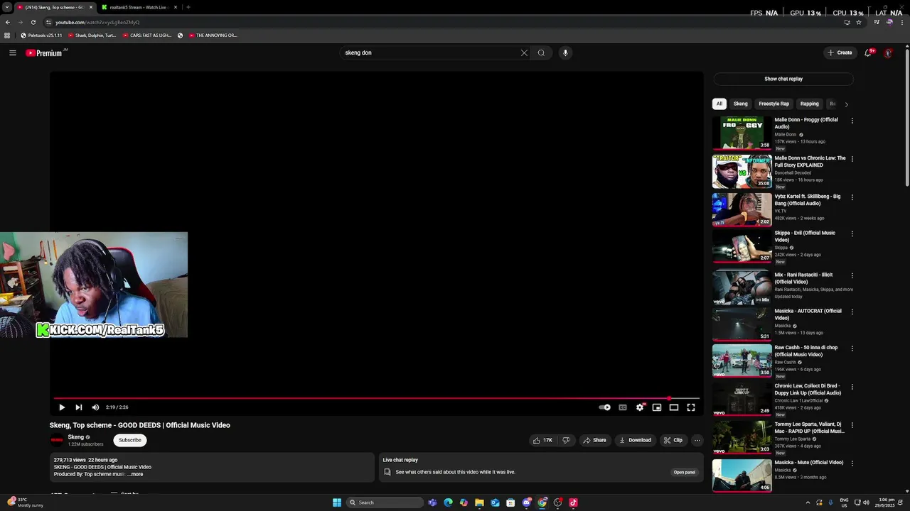The width and height of the screenshot is (910, 511).
Task: Reload the page
Action: coord(33,22)
